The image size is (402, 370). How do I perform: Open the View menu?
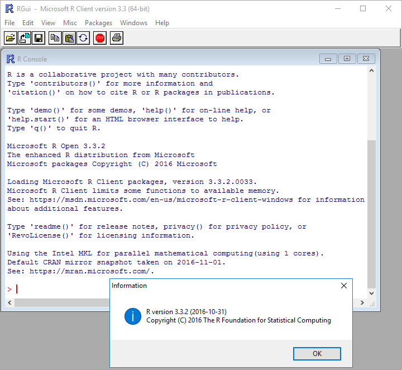(x=48, y=23)
